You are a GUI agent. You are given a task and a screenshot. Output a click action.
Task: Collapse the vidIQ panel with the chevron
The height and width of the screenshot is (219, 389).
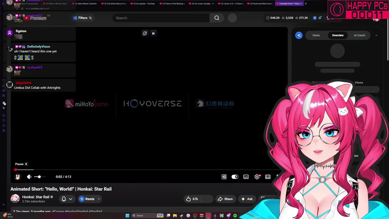376,35
